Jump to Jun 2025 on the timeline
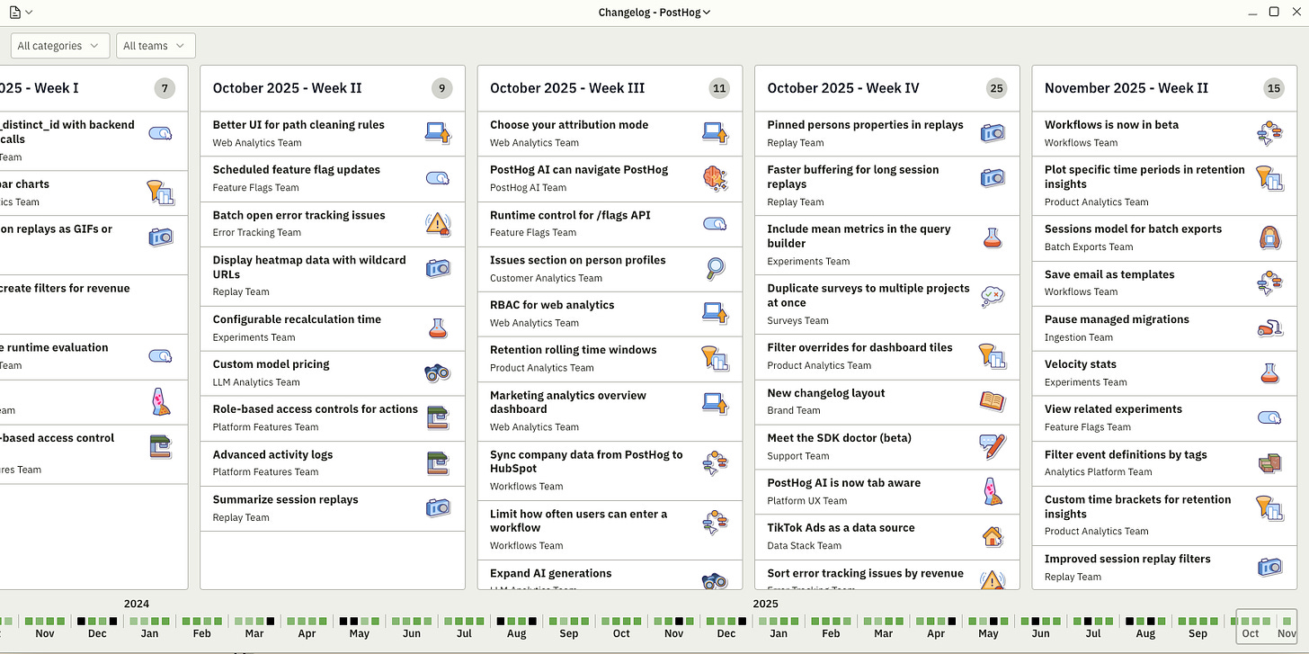This screenshot has height=654, width=1309. (1040, 633)
